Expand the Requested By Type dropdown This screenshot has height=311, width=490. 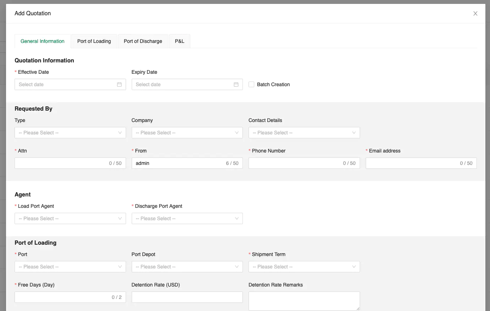pyautogui.click(x=70, y=133)
